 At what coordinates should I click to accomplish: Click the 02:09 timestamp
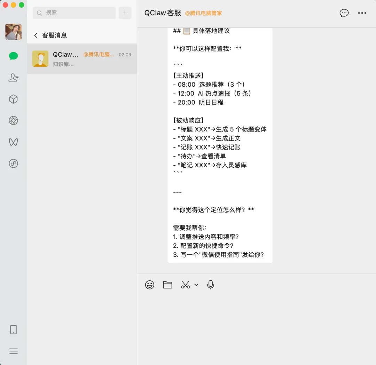125,55
